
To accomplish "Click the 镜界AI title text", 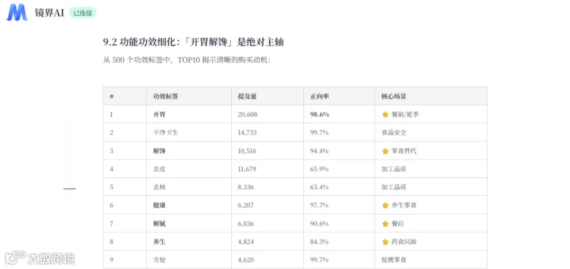I will pyautogui.click(x=49, y=13).
